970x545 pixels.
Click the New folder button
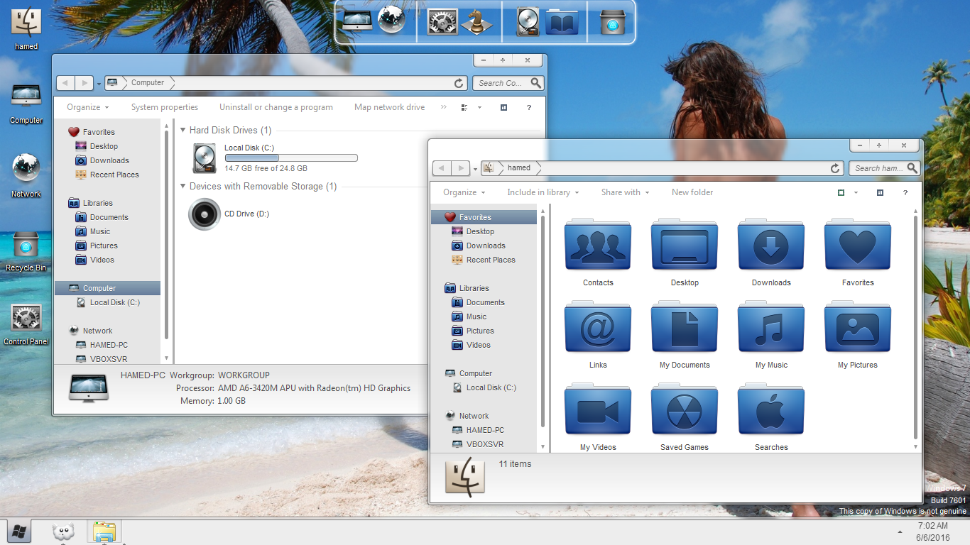tap(692, 192)
